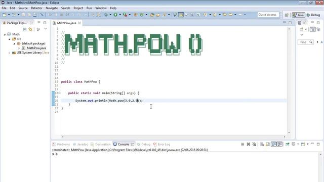Toggle Show Console on Standard Out

coord(274,144)
